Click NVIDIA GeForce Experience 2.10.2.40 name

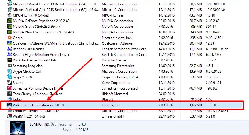click(41, 21)
